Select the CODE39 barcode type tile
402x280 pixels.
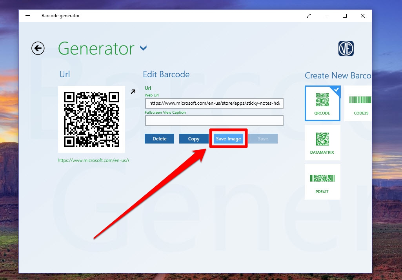pos(358,104)
